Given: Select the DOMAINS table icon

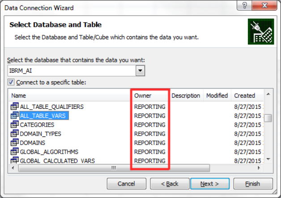Looking at the screenshot, I should click(15, 142).
